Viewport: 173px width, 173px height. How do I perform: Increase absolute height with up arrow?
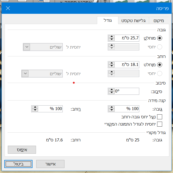(x=111, y=37)
